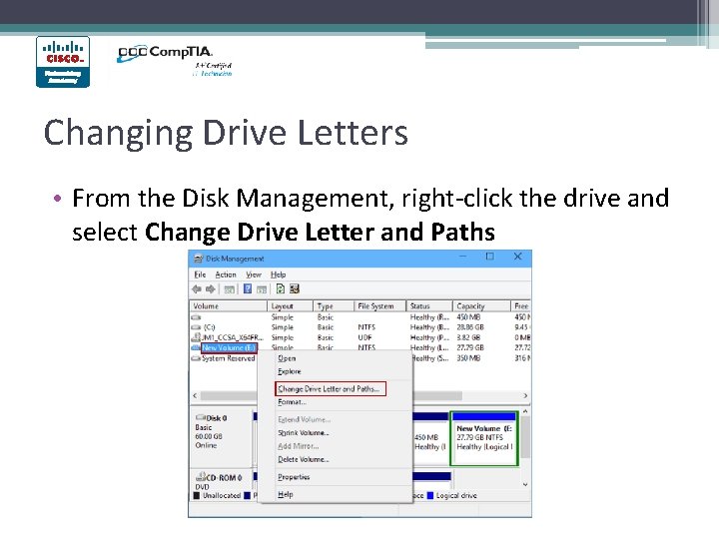This screenshot has width=719, height=539.
Task: Choose Open from the context menu
Action: [335, 358]
